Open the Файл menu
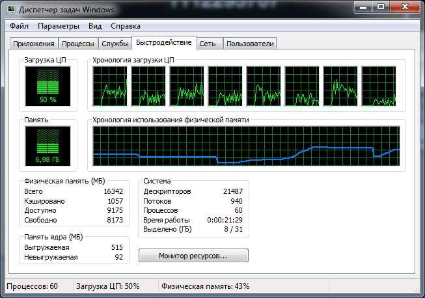 [19, 26]
